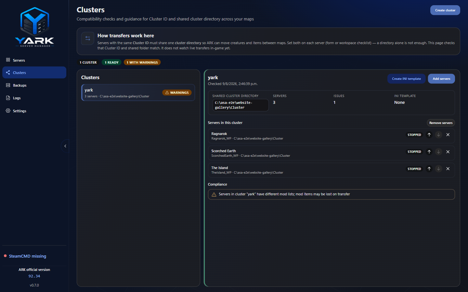
Task: Open the Servers page
Action: (x=34, y=60)
